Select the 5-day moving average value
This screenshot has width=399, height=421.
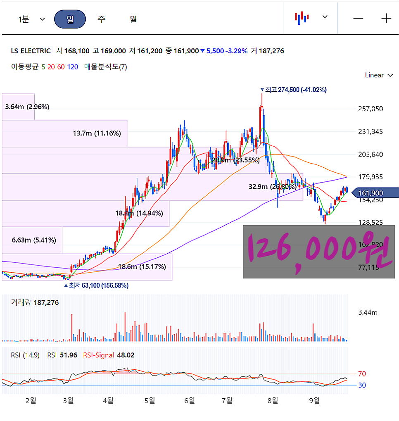(x=43, y=67)
